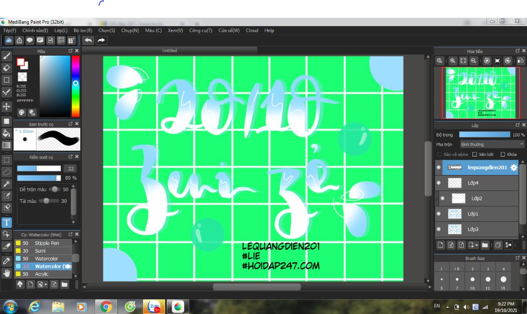Hide the Lớp1 layer
The width and height of the screenshot is (527, 314).
tap(438, 214)
